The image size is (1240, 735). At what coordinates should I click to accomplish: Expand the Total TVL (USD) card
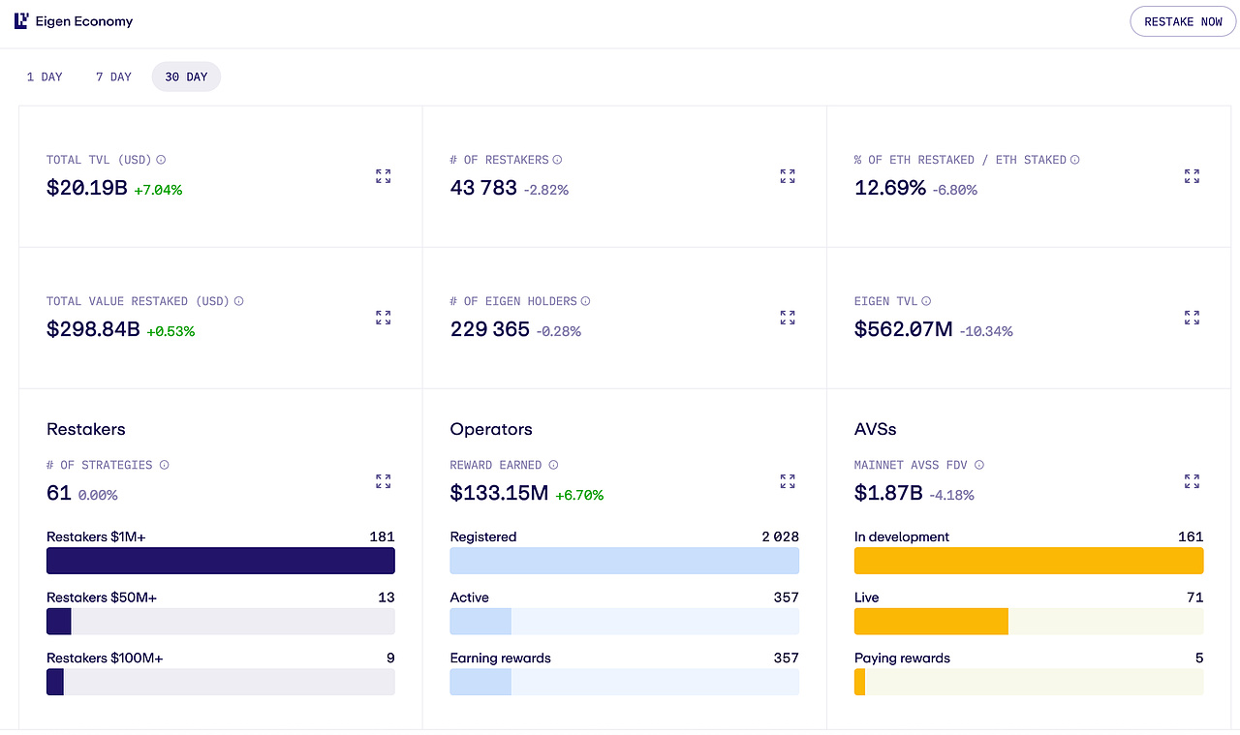click(384, 176)
